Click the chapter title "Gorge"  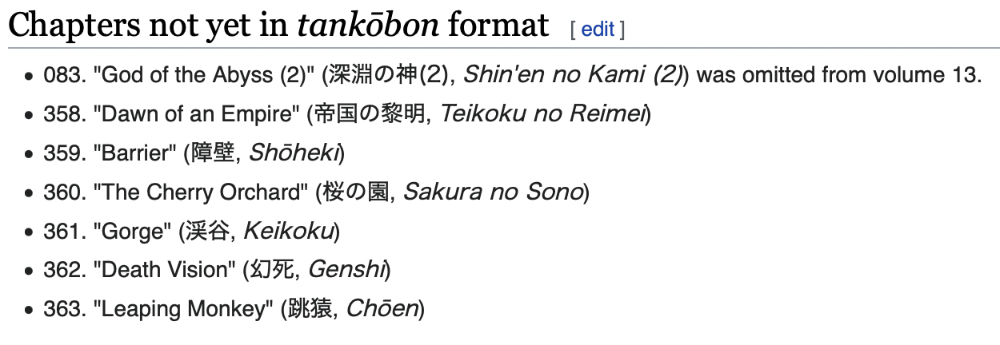[x=132, y=232]
